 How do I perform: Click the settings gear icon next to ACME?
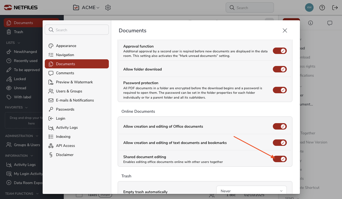[108, 8]
